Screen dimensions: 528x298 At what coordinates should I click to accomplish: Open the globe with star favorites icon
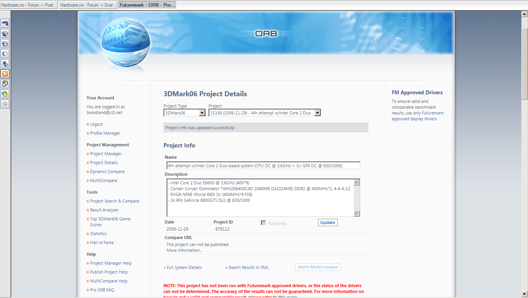[x=5, y=94]
